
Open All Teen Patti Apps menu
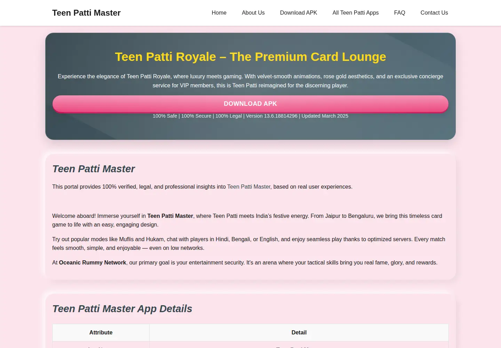tap(356, 13)
